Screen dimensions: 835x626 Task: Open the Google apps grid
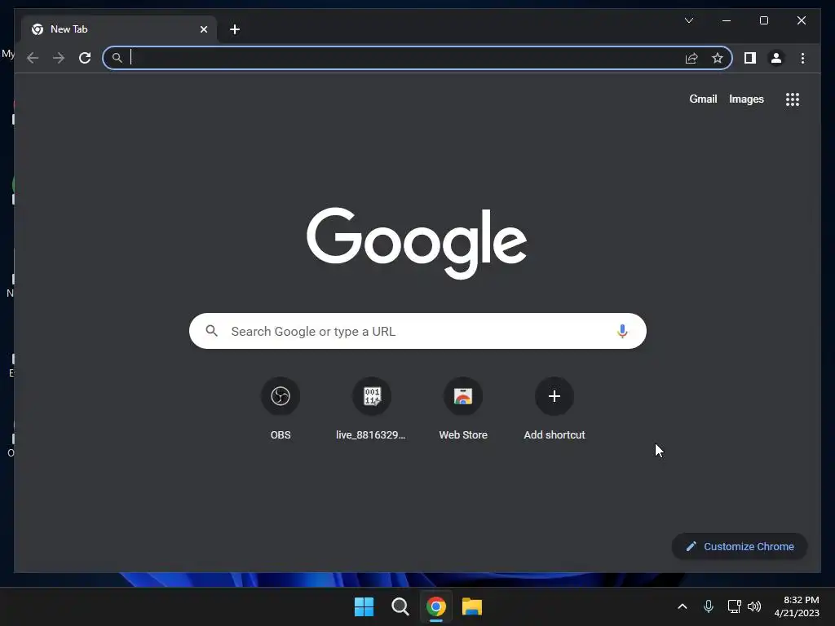[x=793, y=99]
